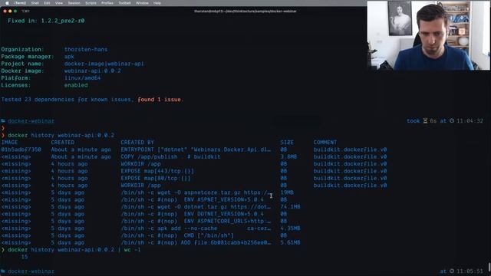Click the '5.61MB' size value
Image resolution: width=491 pixels, height=276 pixels.
coord(290,243)
